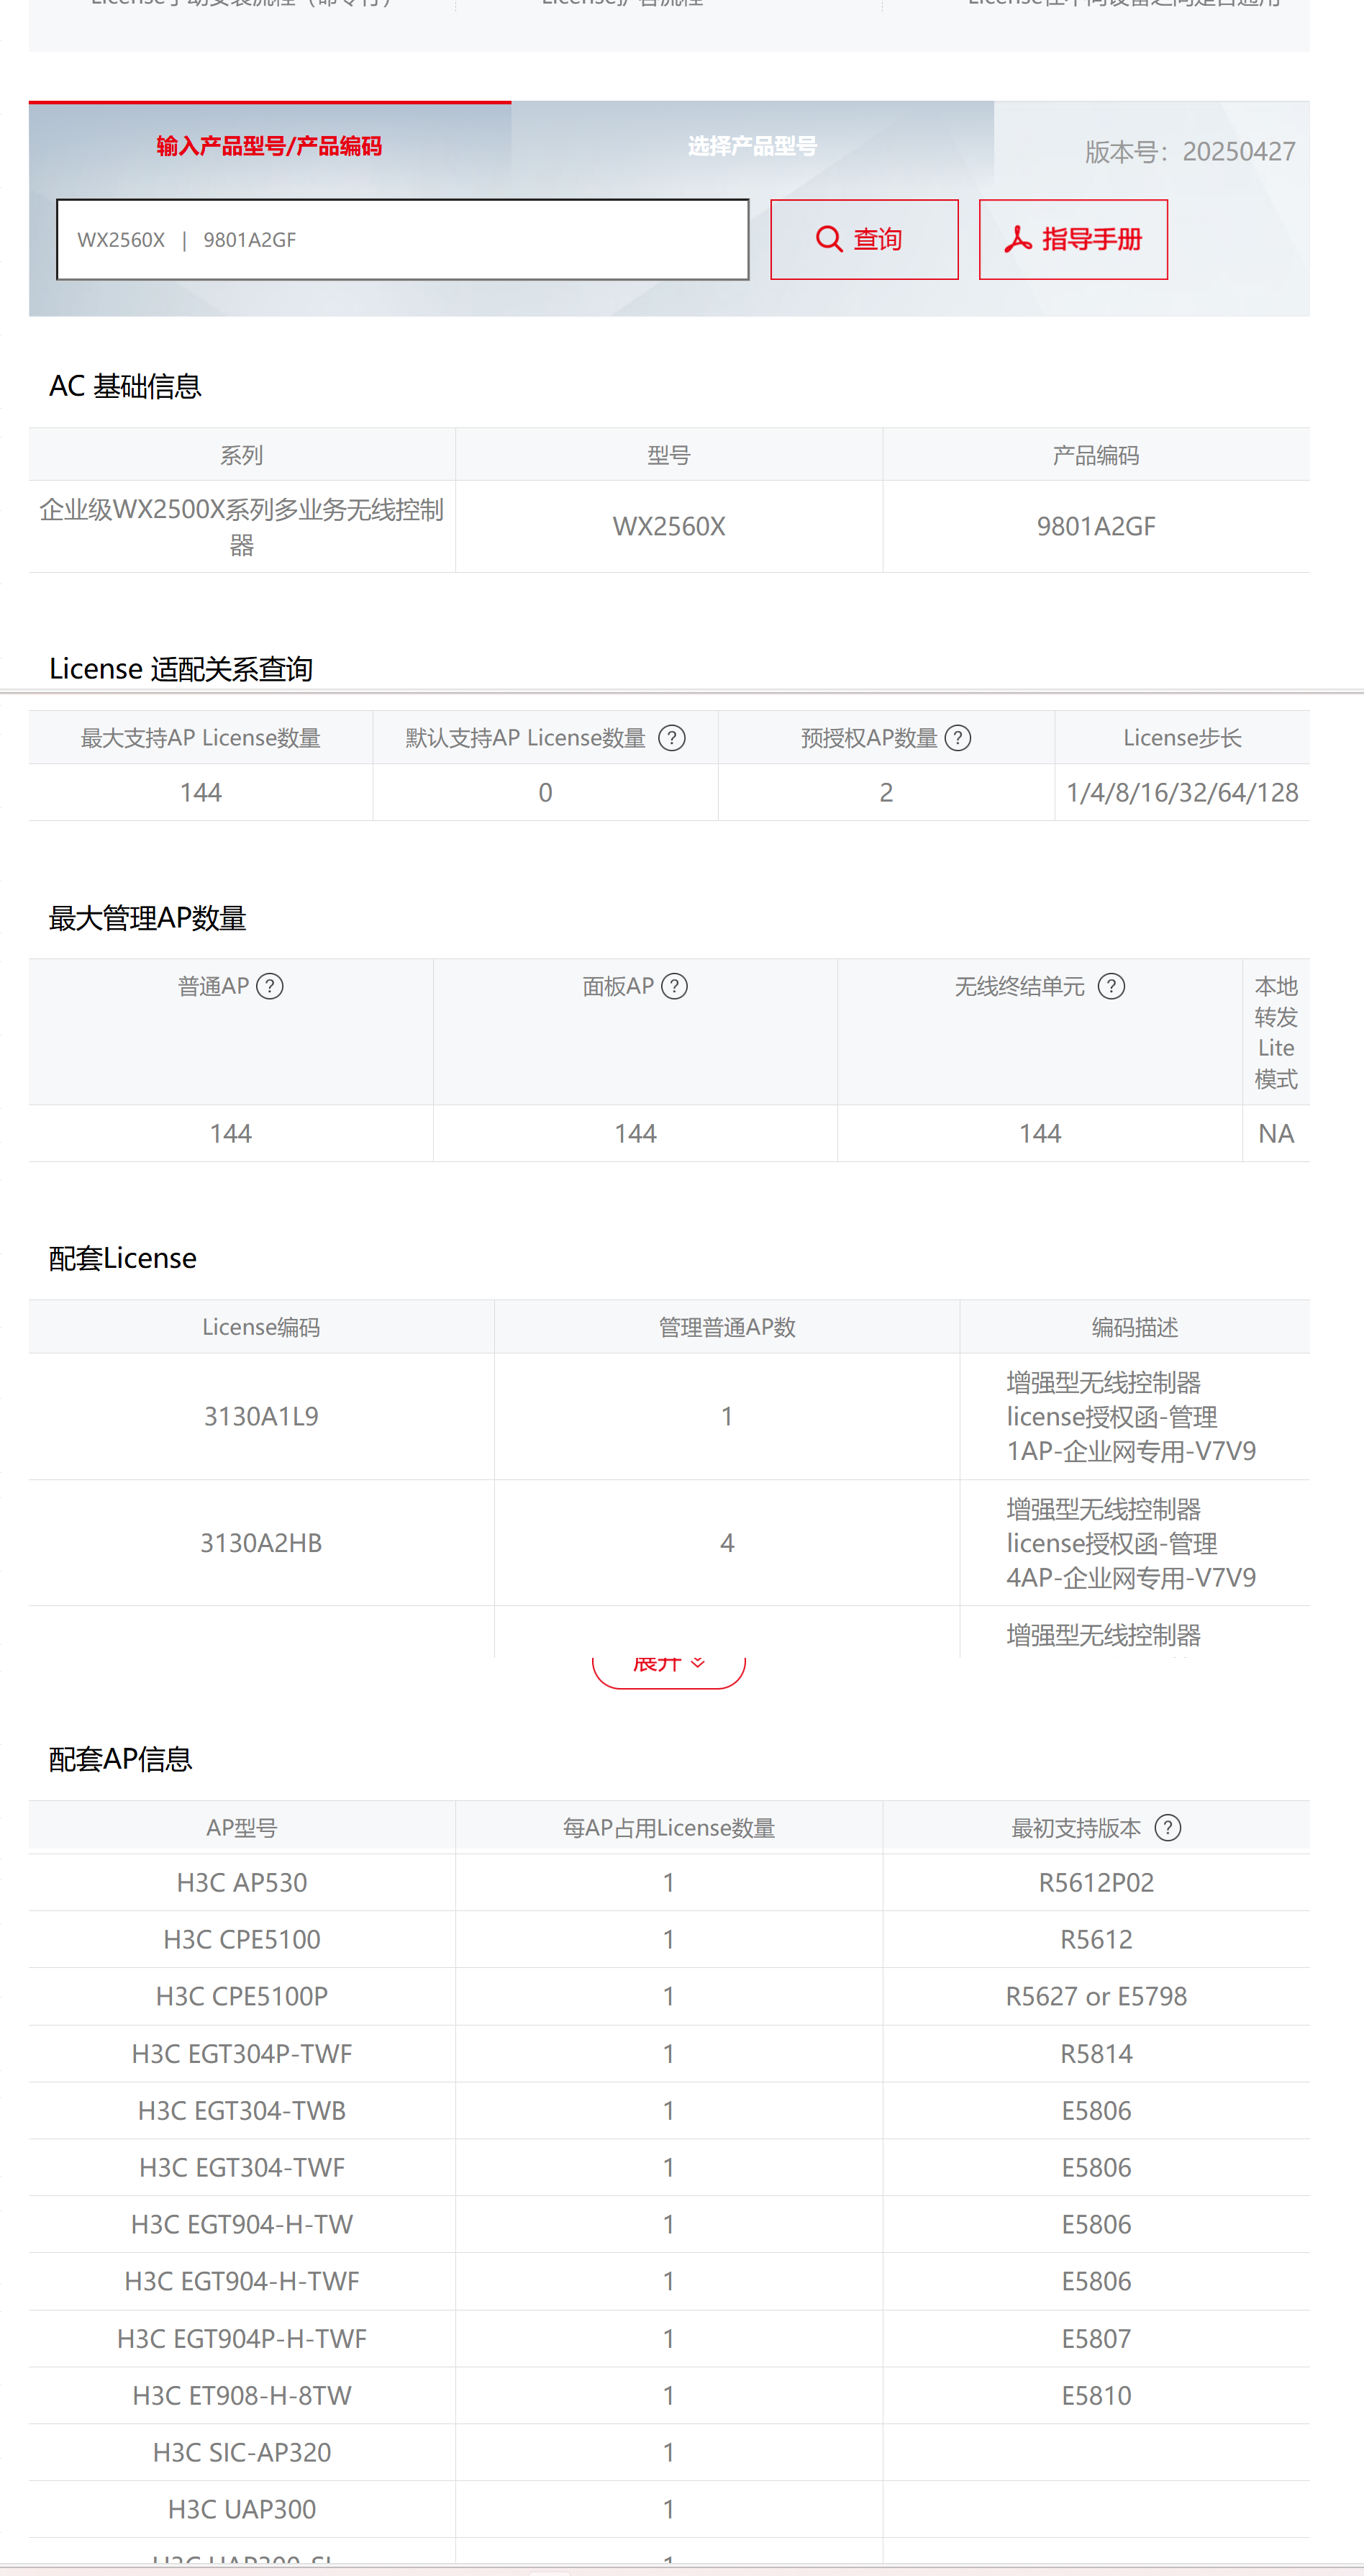1364x2576 pixels.
Task: Select AP model H3C EGT304-TWF
Action: [x=242, y=2168]
